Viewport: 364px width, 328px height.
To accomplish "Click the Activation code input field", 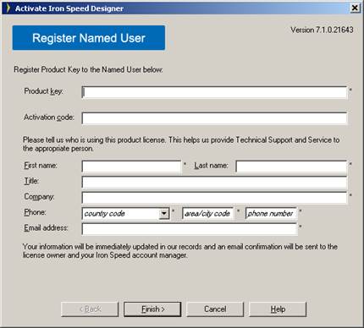I will pos(214,118).
